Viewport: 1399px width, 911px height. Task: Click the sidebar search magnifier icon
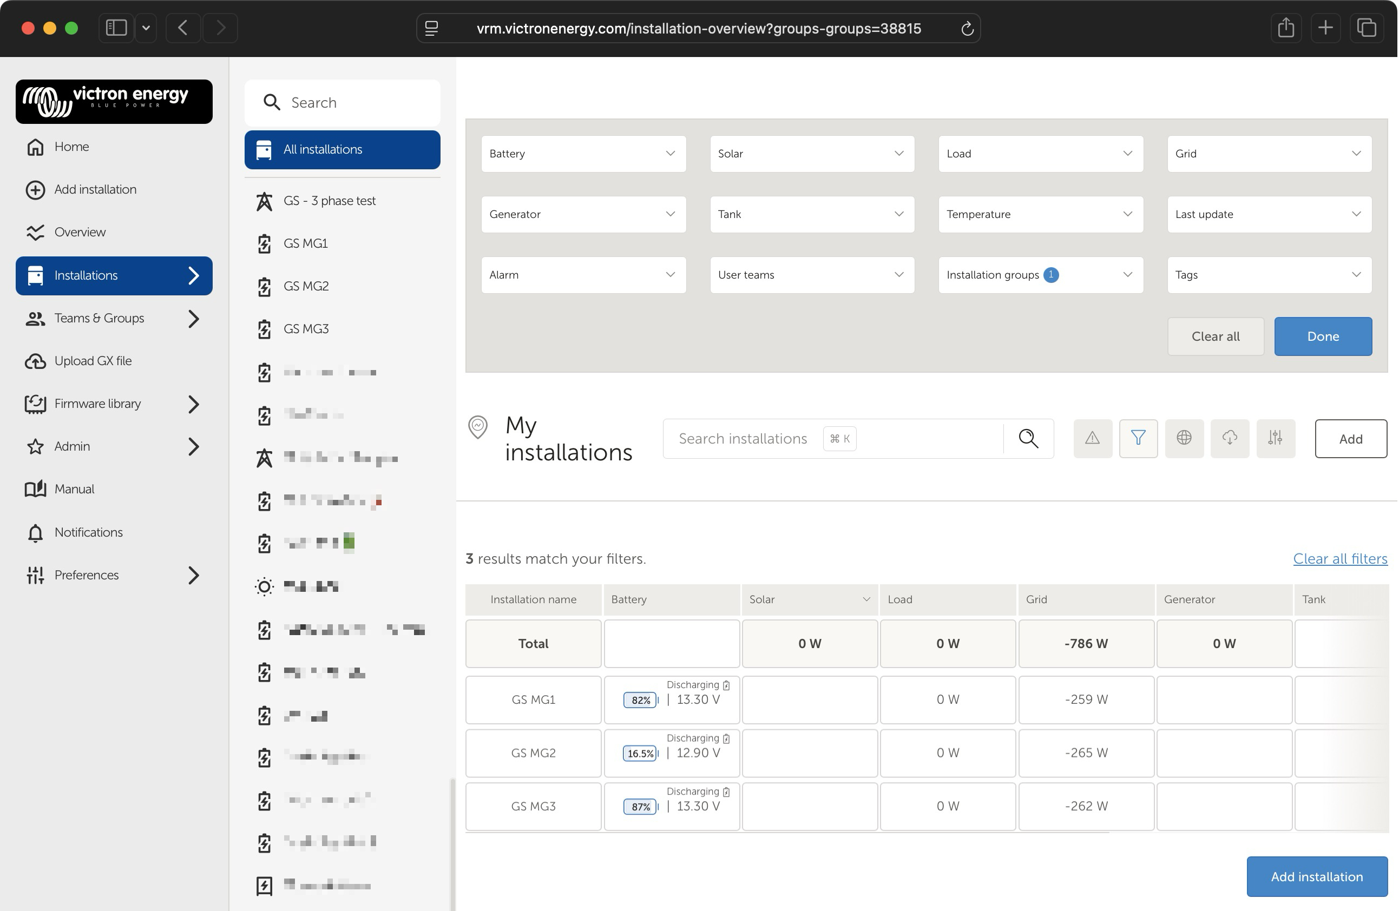tap(272, 102)
